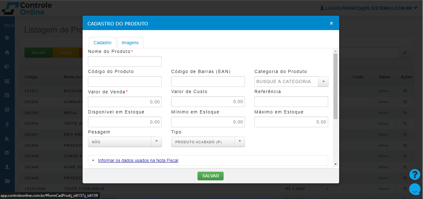Viewport: 423px width, 199px height.
Task: Open the chat bubble support icon
Action: 415,189
